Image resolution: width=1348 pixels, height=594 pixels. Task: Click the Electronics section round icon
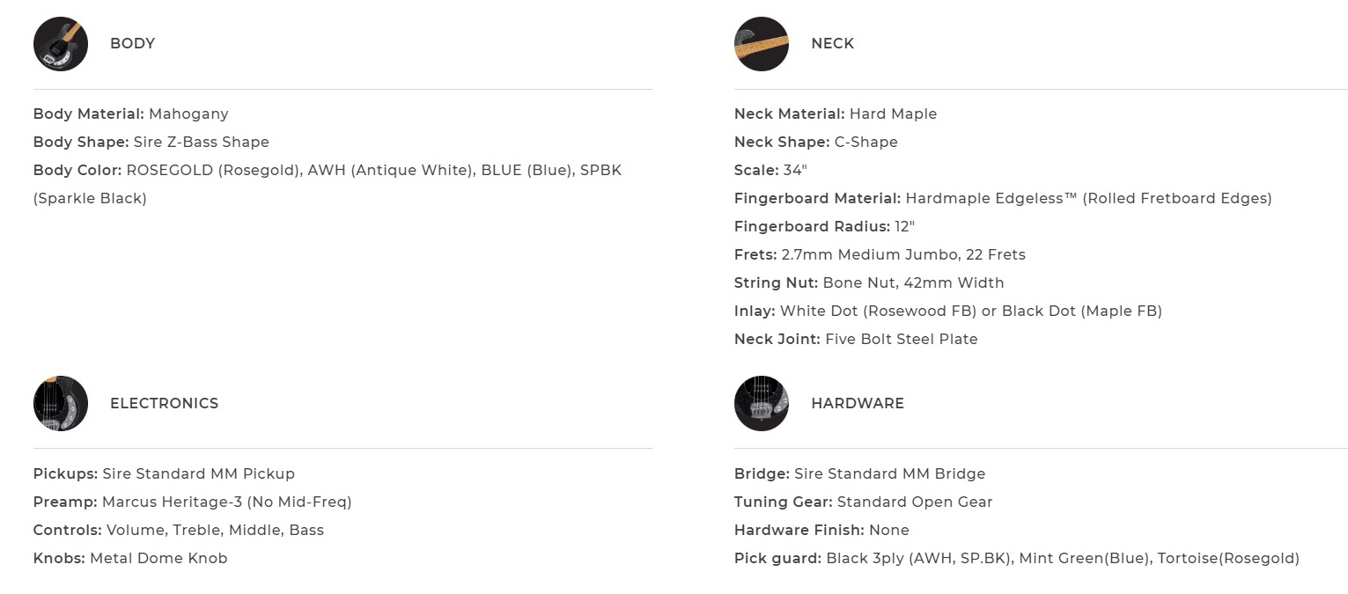coord(61,404)
